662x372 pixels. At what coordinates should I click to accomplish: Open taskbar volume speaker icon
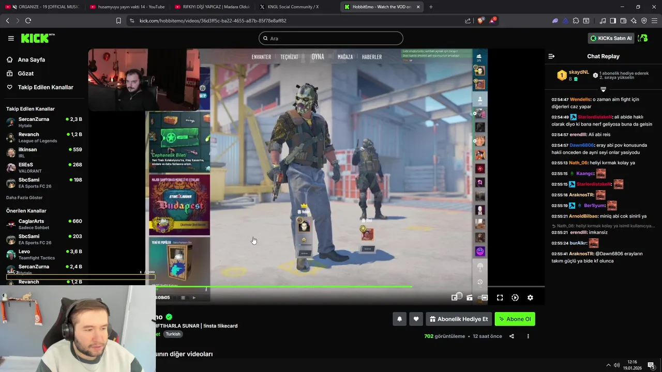616,365
